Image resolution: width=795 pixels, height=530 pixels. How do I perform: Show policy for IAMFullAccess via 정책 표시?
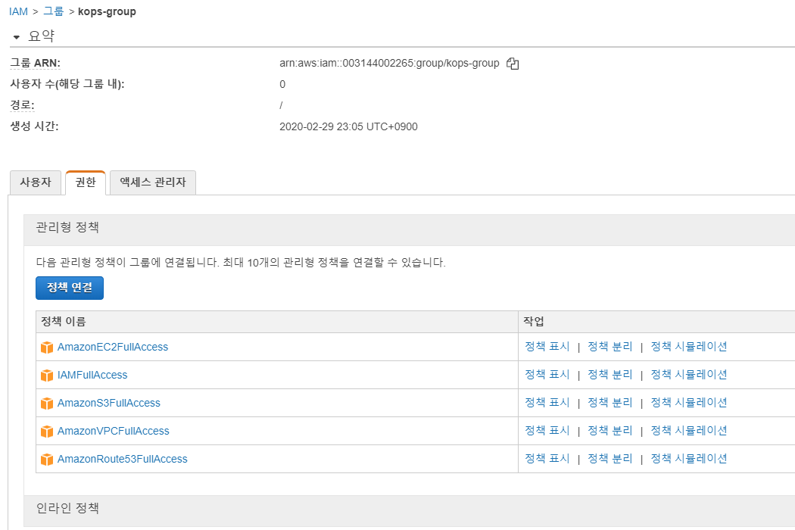547,374
